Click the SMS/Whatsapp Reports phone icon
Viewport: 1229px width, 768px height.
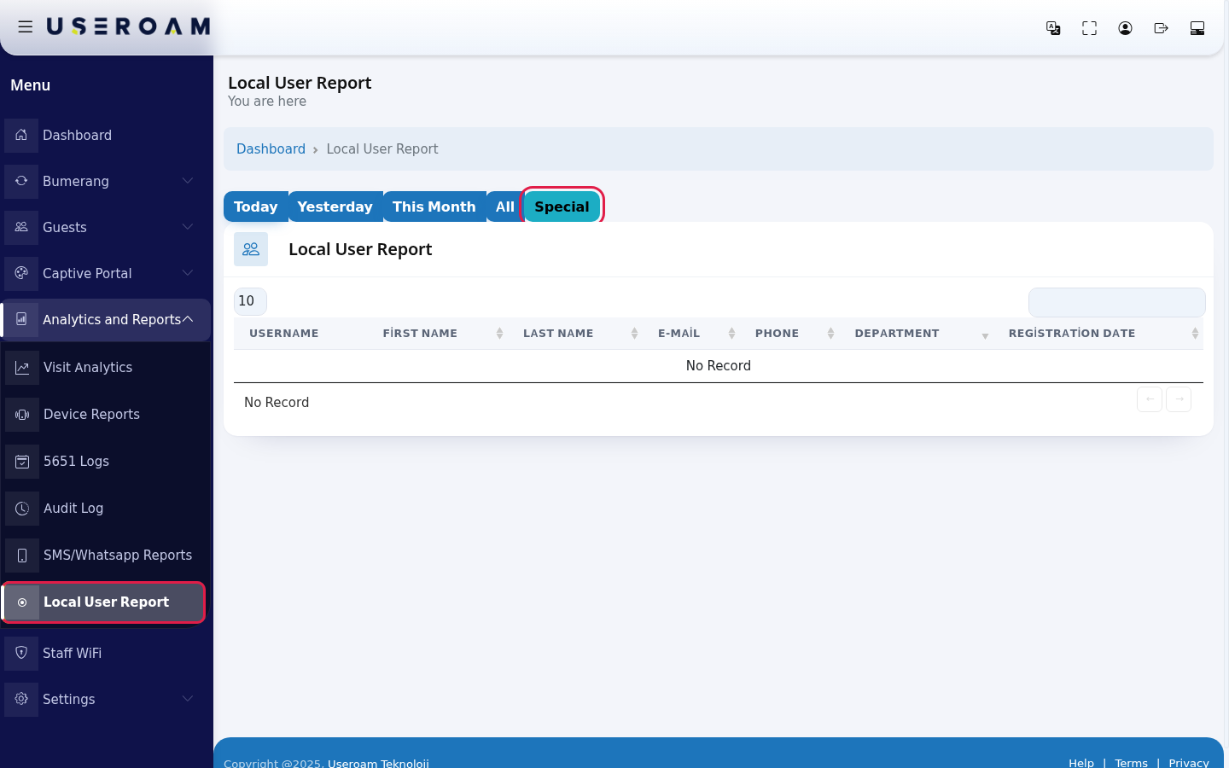click(22, 555)
